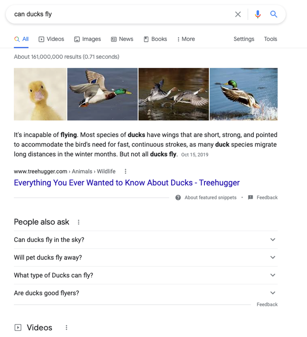Open the Treehugger ducks article link
The width and height of the screenshot is (307, 337).
(127, 183)
